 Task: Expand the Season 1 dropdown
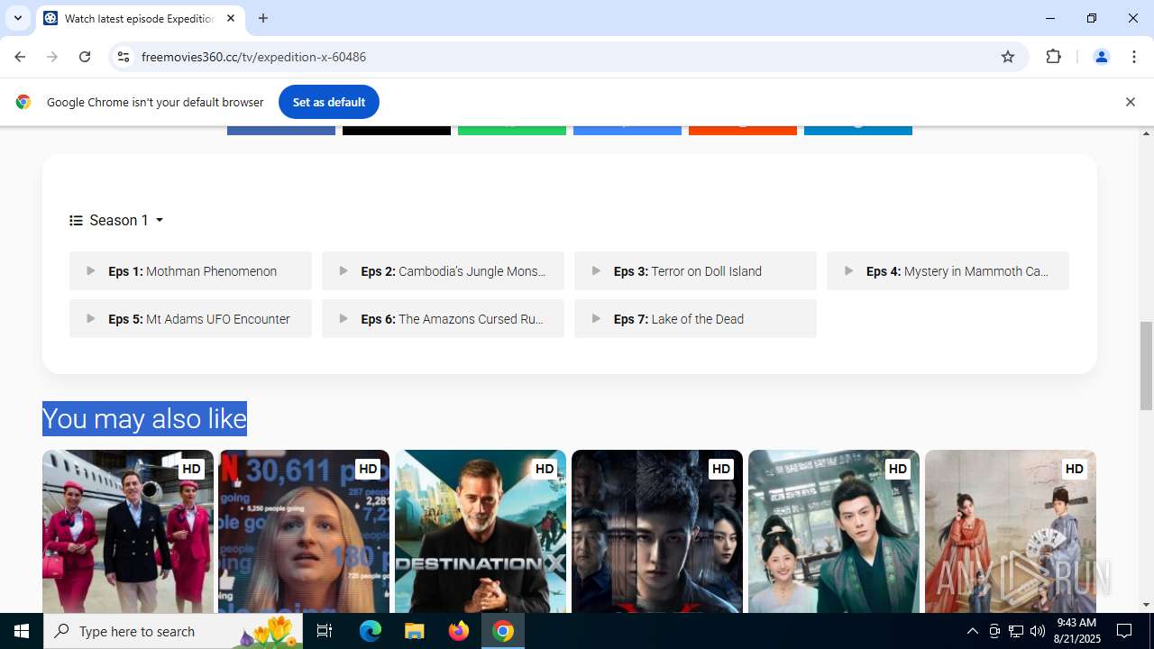coord(116,220)
